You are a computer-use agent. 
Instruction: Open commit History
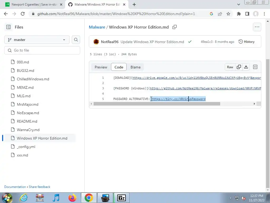coord(247,41)
